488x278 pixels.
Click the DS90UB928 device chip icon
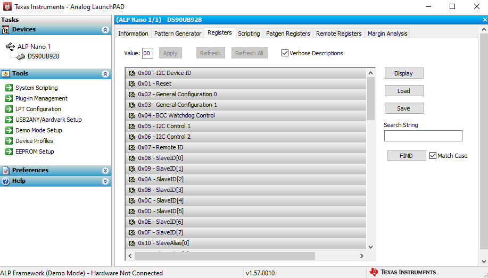point(20,56)
